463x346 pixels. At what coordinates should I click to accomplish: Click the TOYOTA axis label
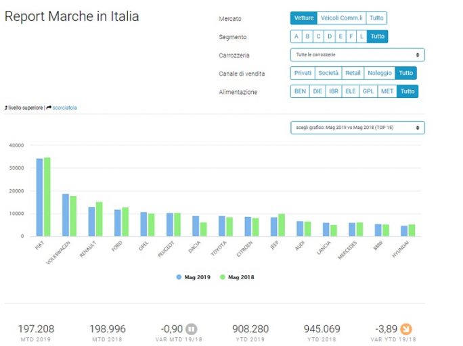coord(219,249)
